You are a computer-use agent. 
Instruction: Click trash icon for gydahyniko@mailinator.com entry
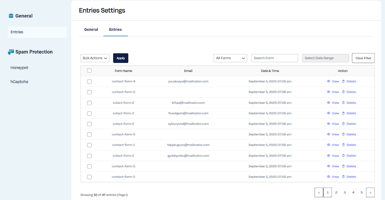343,156
